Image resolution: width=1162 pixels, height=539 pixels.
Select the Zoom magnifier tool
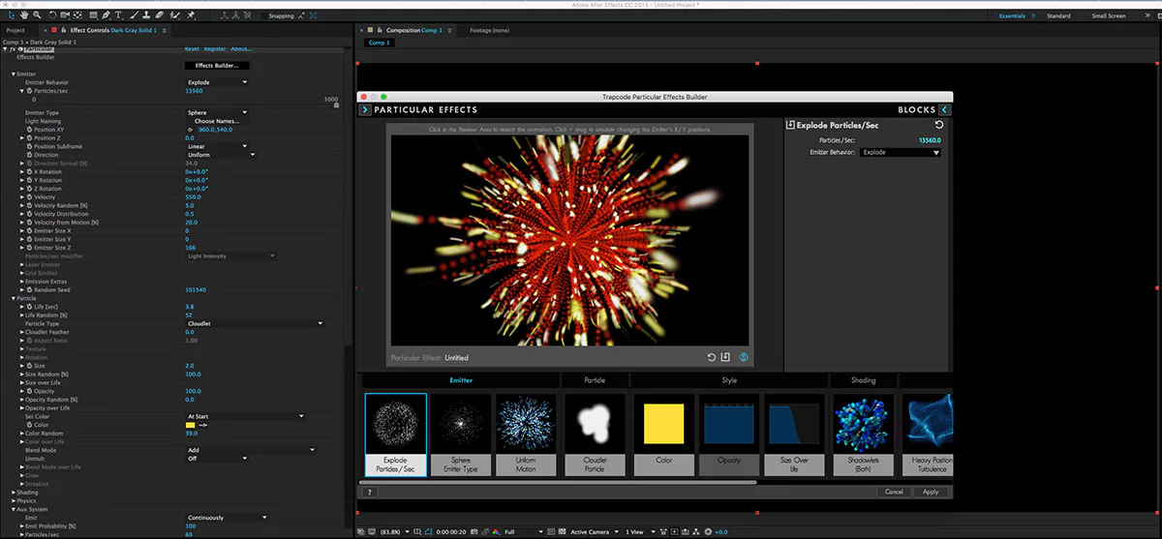tap(37, 15)
